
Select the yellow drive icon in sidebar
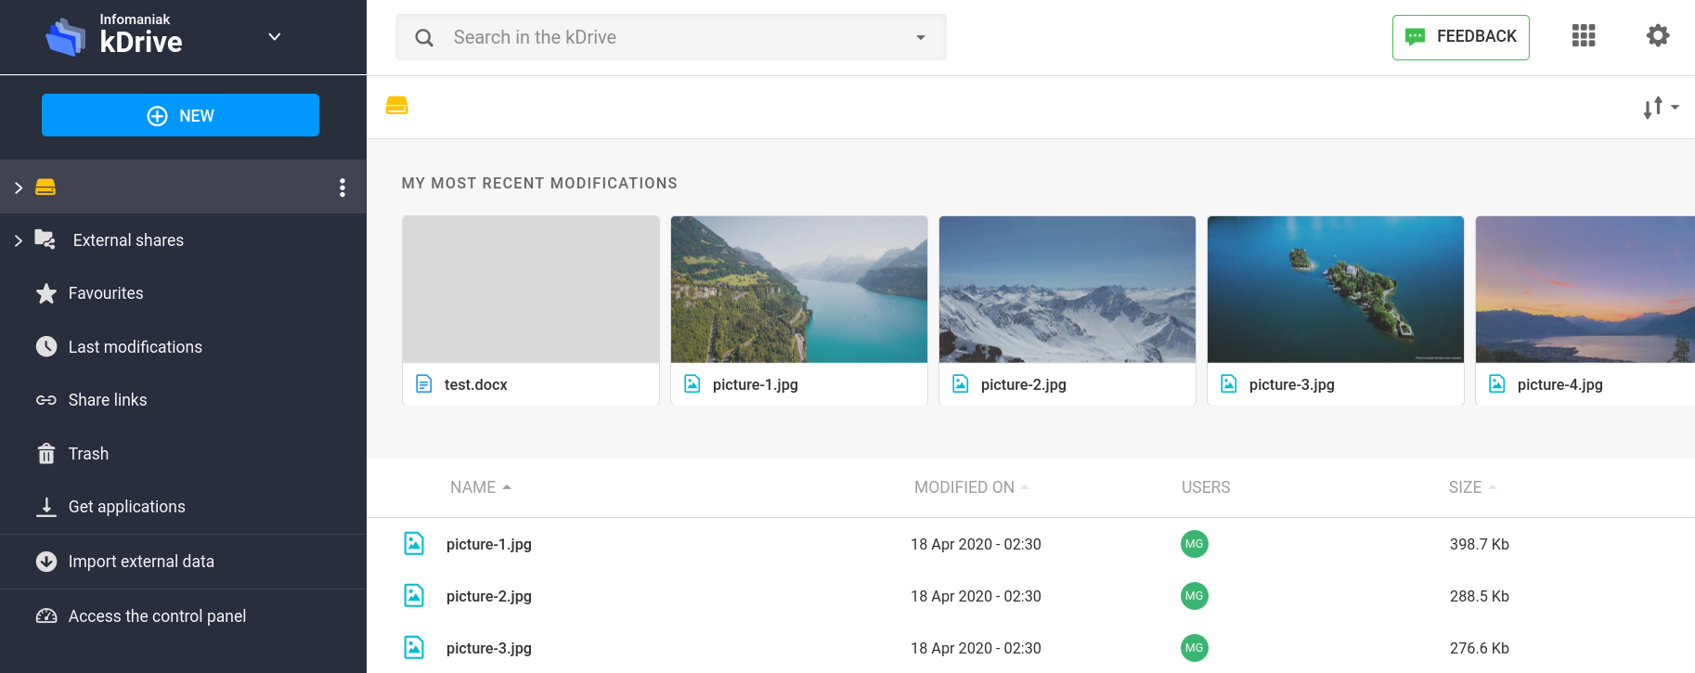(x=45, y=188)
